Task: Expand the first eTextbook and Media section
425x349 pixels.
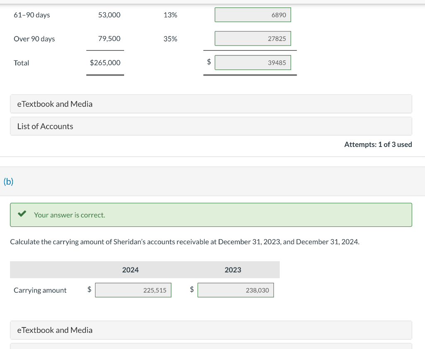Action: tap(211, 104)
